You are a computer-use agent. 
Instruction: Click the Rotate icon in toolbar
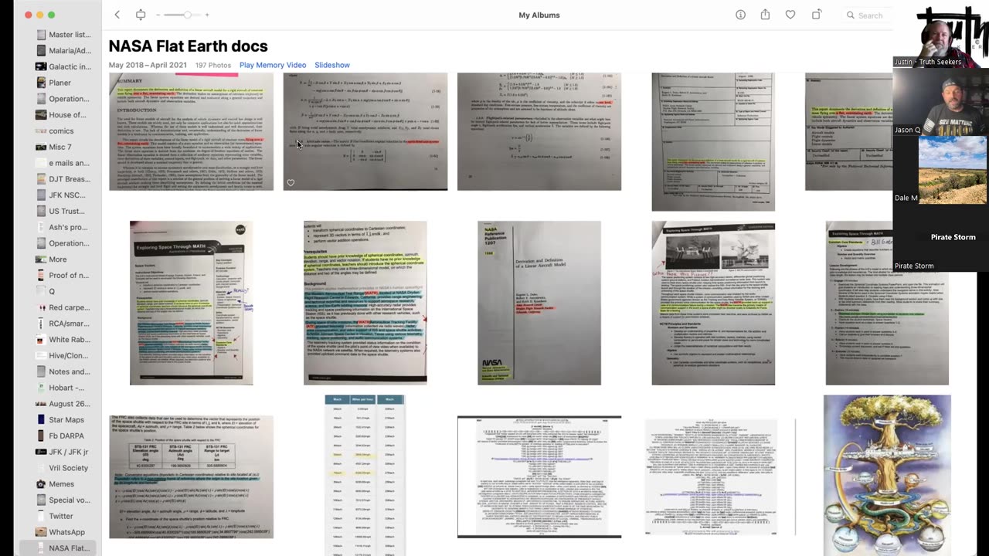click(817, 15)
